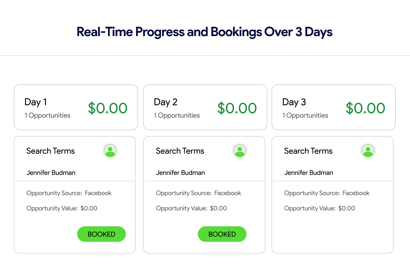Select Search Terms heading in Day 2 card
This screenshot has height=276, width=410.
[x=180, y=151]
